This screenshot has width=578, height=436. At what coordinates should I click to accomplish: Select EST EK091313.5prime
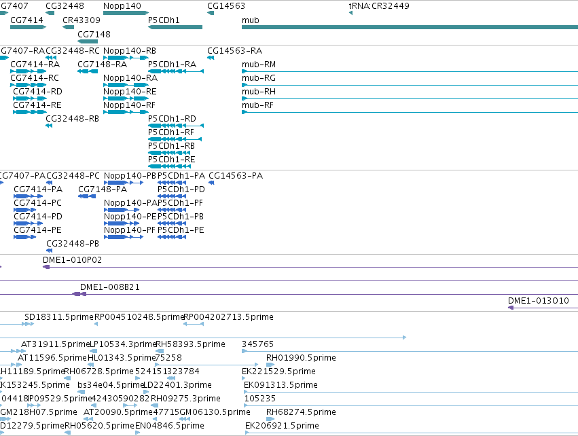(x=411, y=393)
